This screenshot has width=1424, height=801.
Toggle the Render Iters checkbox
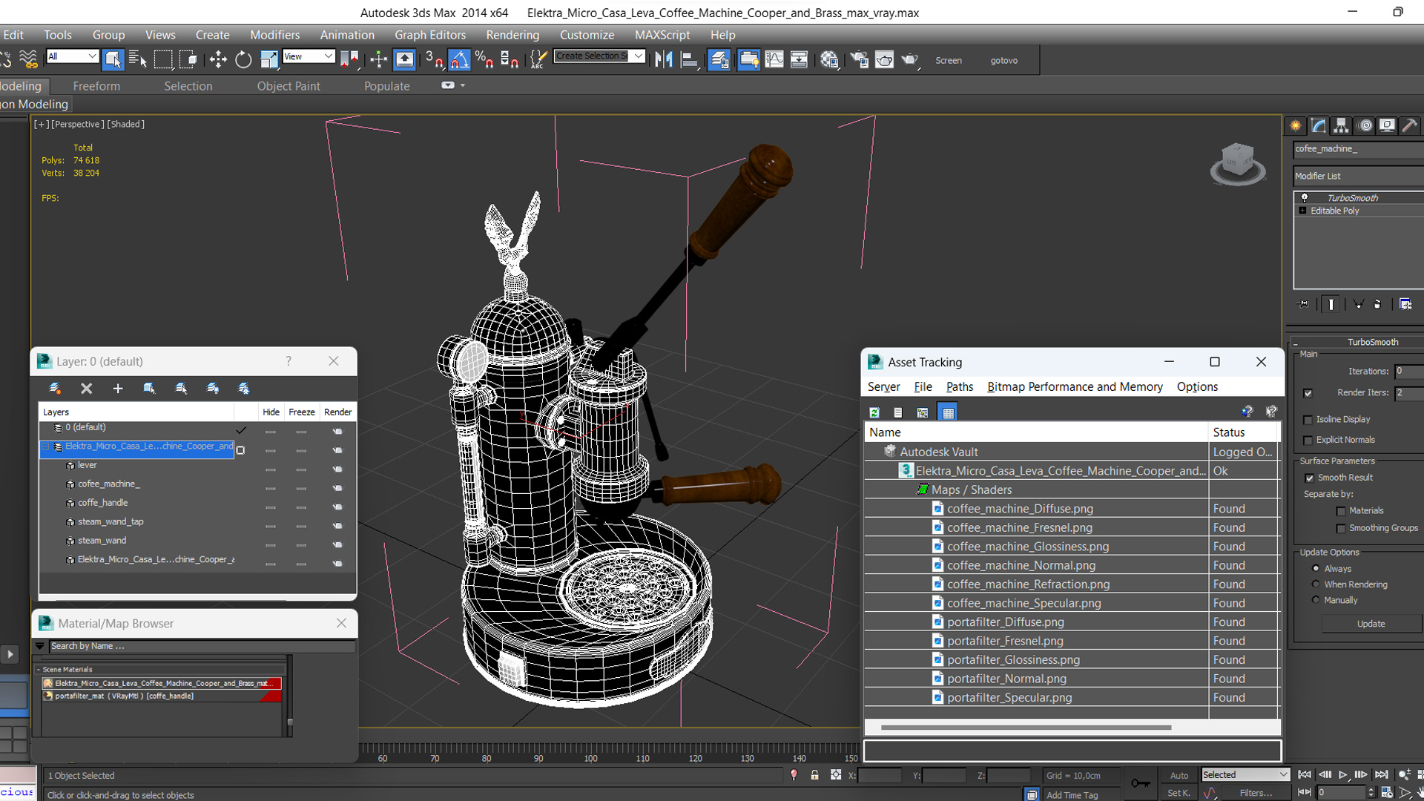click(x=1308, y=393)
